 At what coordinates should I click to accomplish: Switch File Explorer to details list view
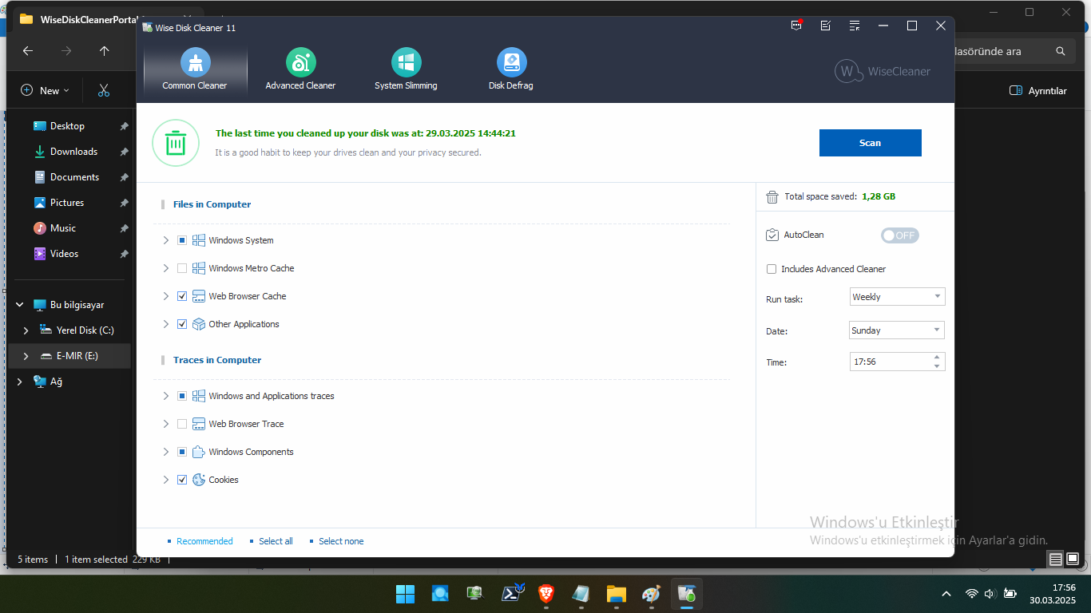tap(1056, 560)
